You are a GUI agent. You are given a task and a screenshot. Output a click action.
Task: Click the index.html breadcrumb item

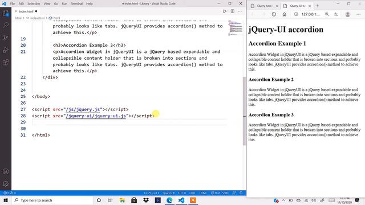click(37, 18)
